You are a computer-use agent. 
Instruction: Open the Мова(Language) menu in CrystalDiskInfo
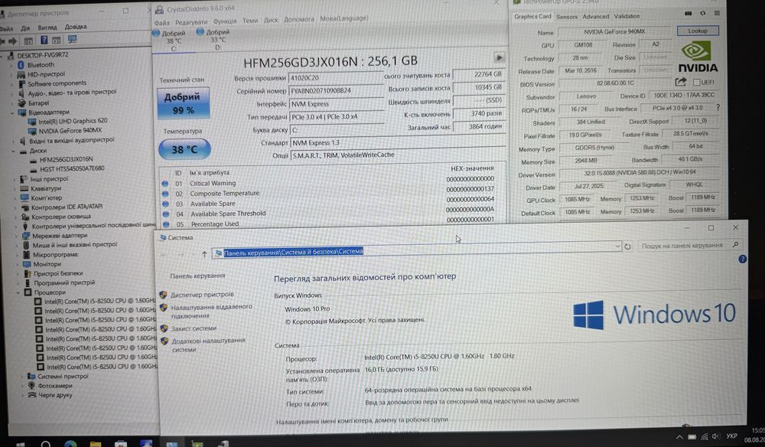tap(344, 18)
